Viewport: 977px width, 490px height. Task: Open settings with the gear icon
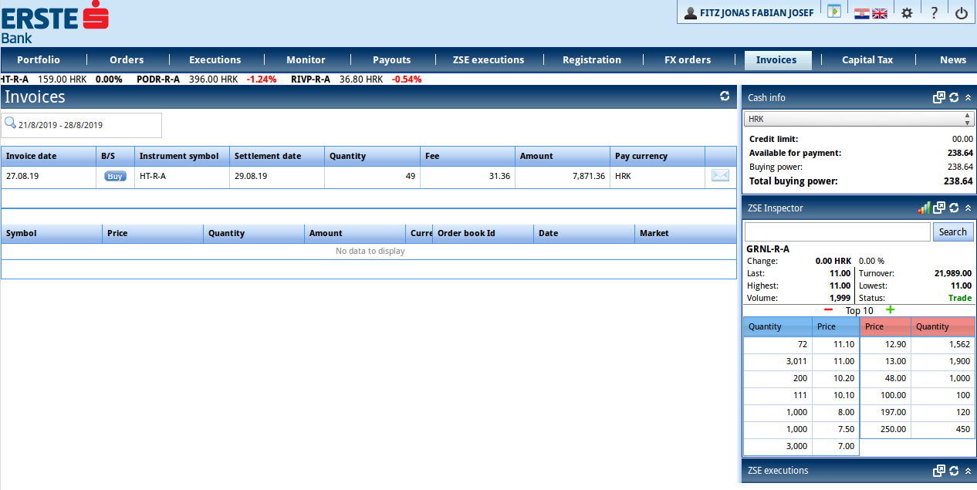(907, 13)
